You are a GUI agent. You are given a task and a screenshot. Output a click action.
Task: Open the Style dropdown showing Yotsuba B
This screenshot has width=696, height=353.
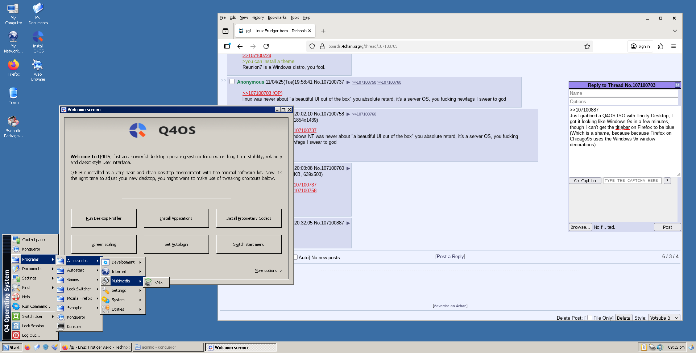click(x=664, y=318)
